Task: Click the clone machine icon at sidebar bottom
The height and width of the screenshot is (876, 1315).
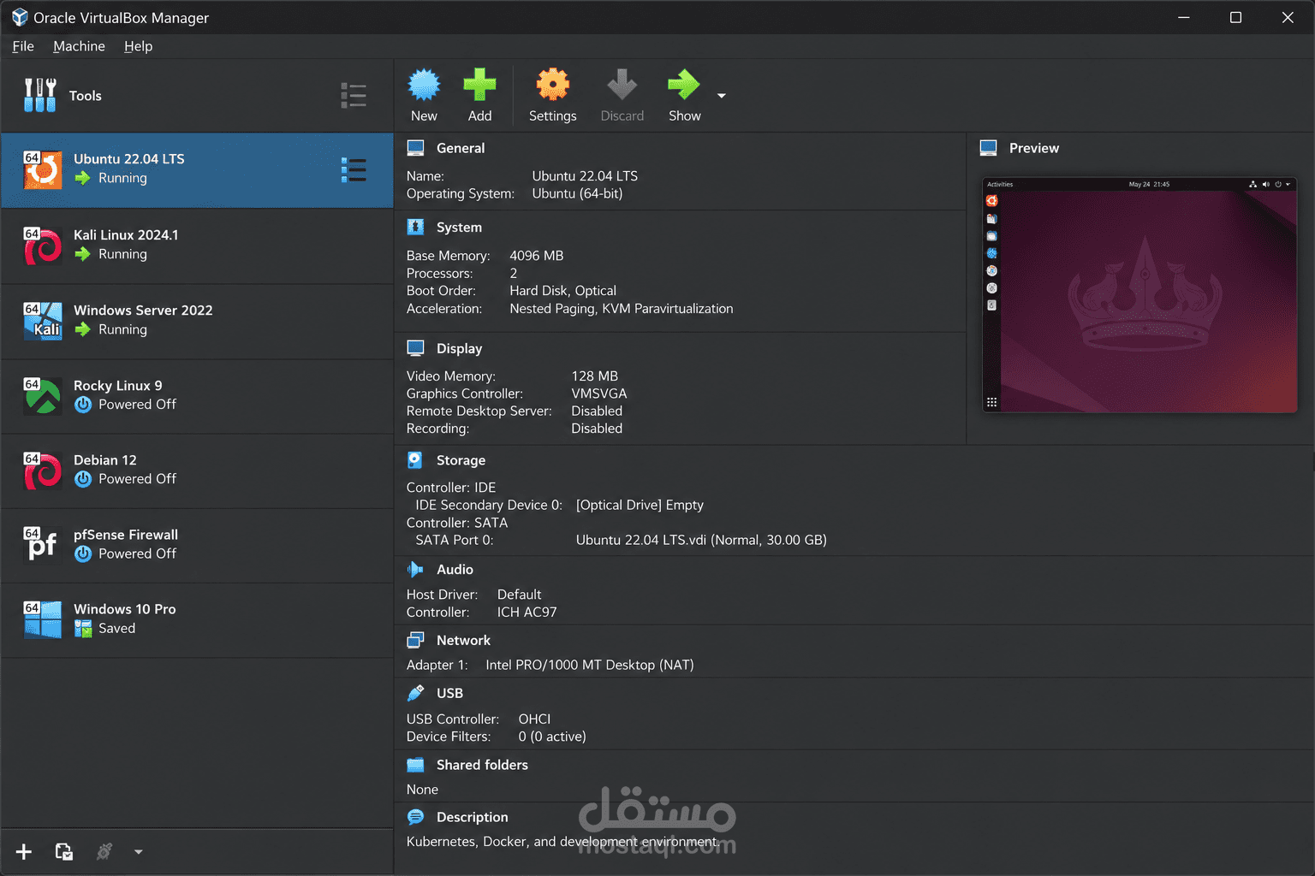Action: (x=64, y=851)
